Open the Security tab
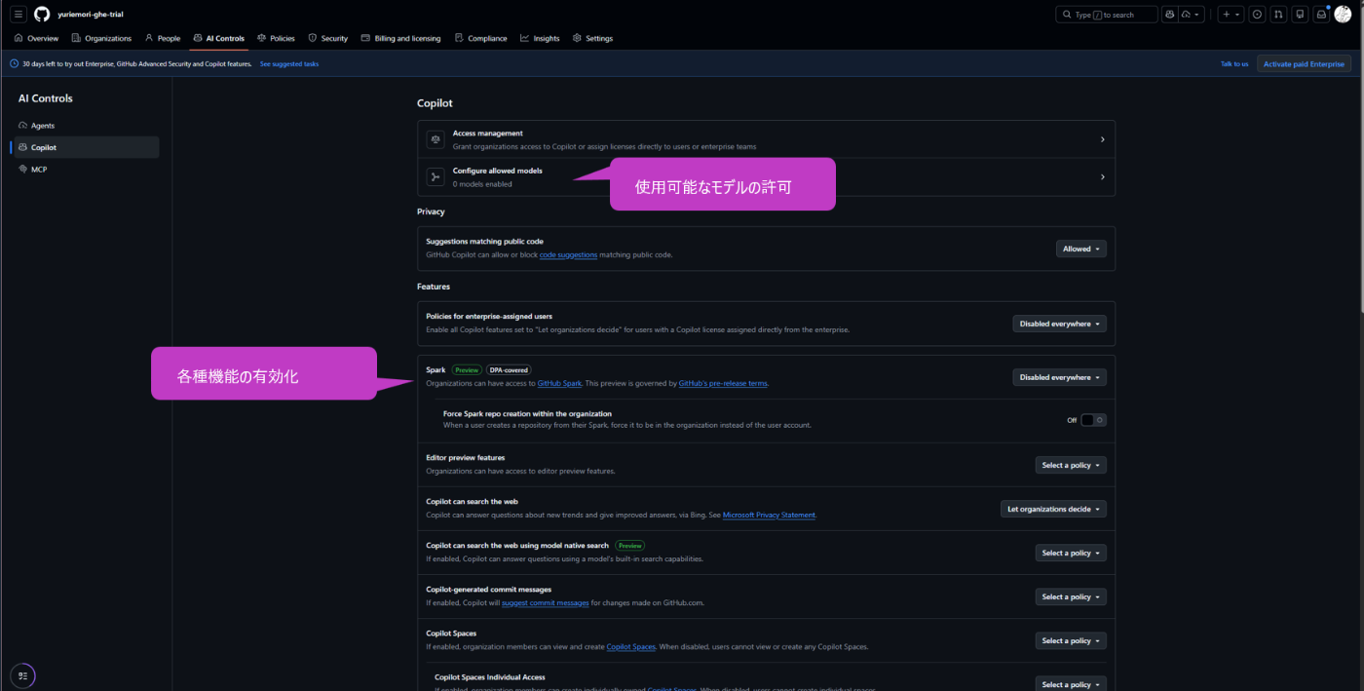 pos(328,38)
